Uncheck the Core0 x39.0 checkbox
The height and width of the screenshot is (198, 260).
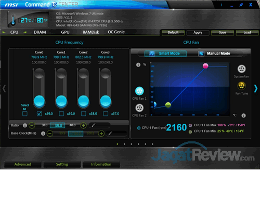[x=40, y=114]
